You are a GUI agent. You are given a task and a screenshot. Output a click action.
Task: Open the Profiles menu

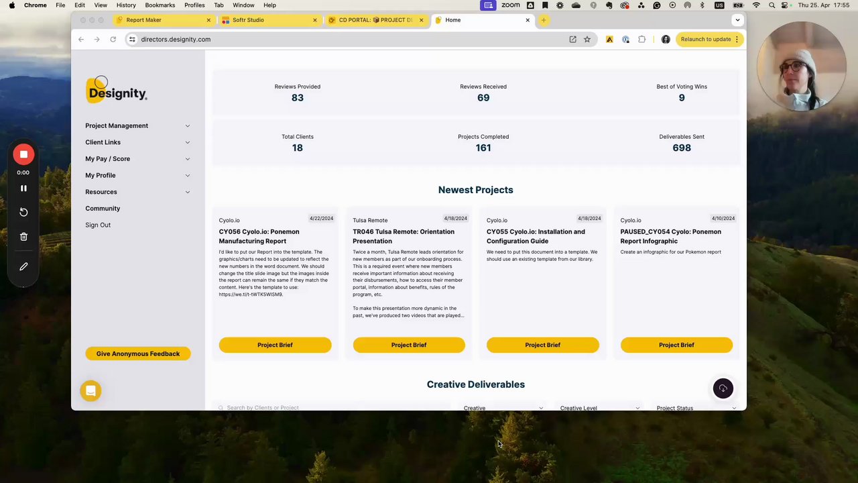point(194,5)
